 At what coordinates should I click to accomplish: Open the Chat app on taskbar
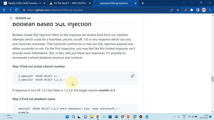[86, 117]
